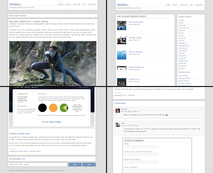Click the Back button

75,164
